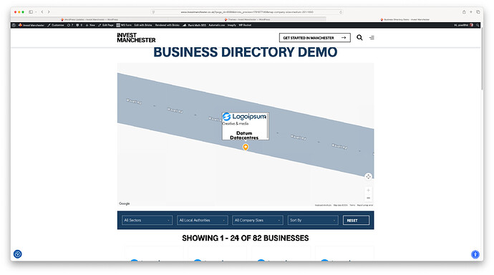The height and width of the screenshot is (275, 494).
Task: Expand the All Sectors dropdown
Action: 147,220
